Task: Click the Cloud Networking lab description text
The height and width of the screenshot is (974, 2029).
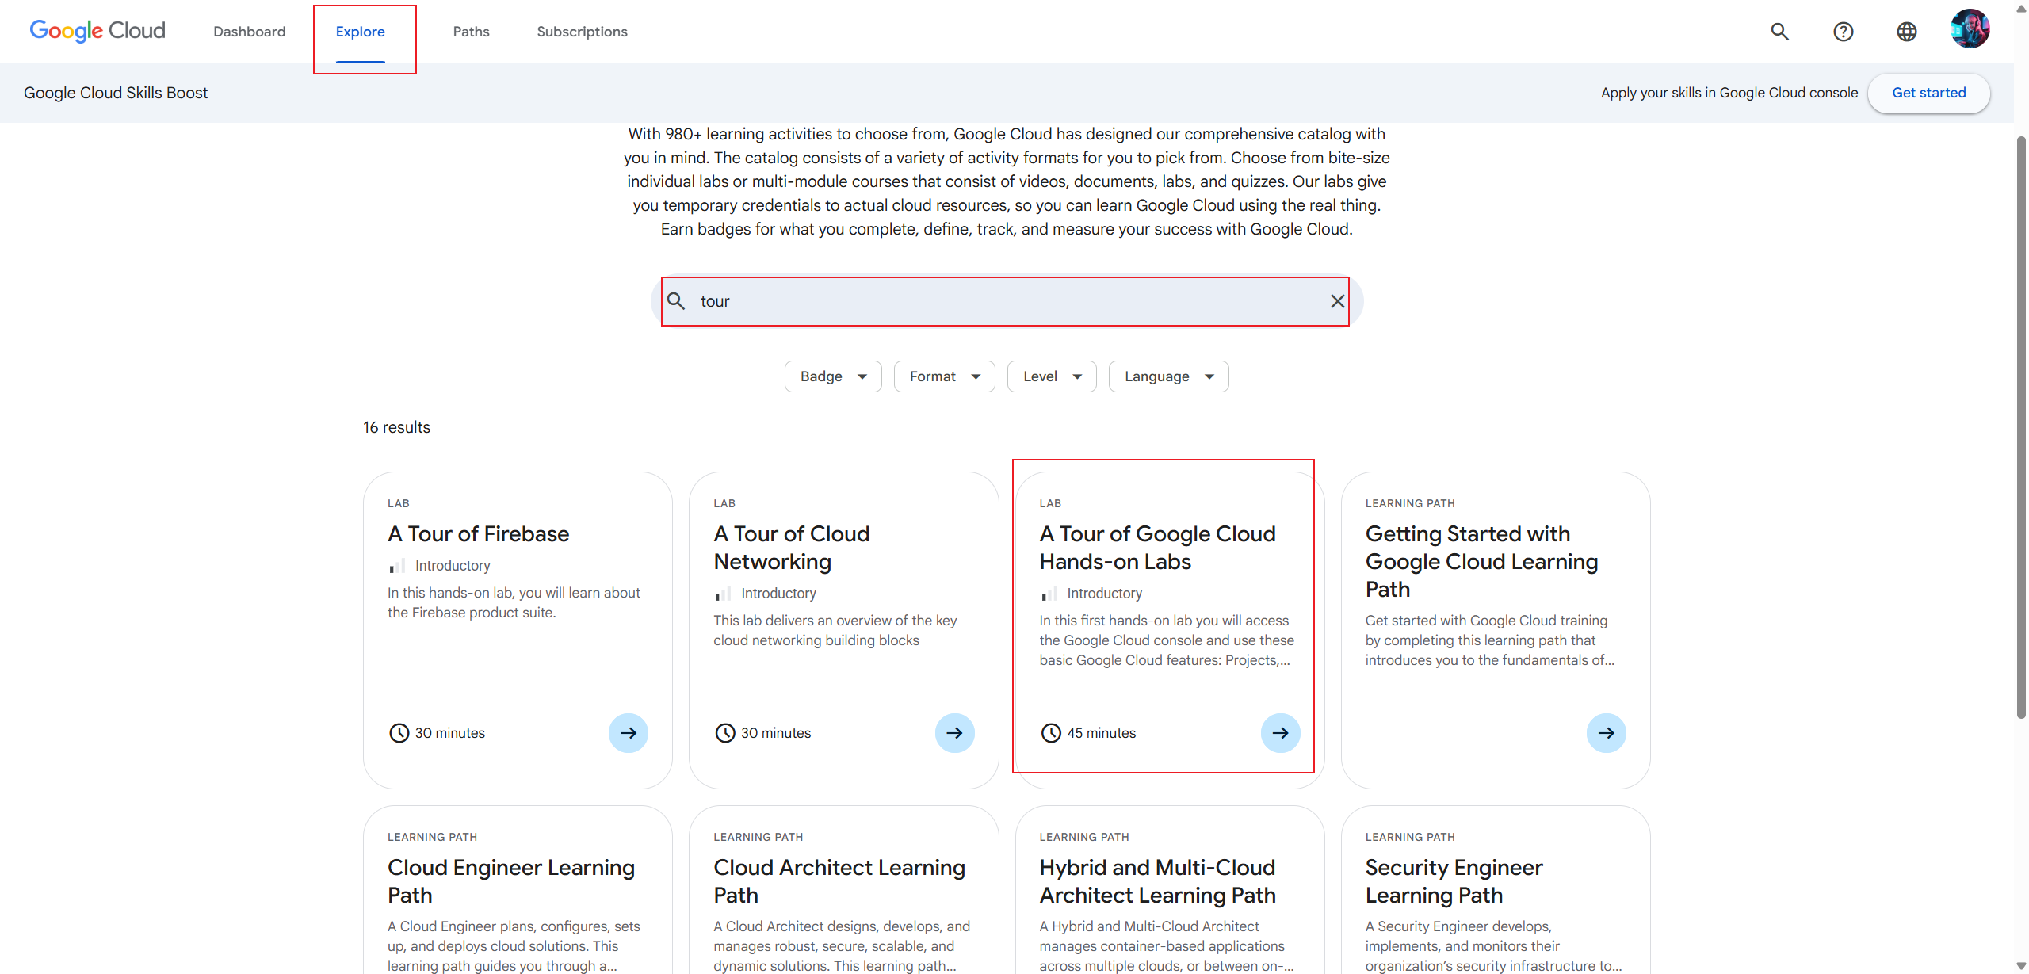Action: (835, 630)
